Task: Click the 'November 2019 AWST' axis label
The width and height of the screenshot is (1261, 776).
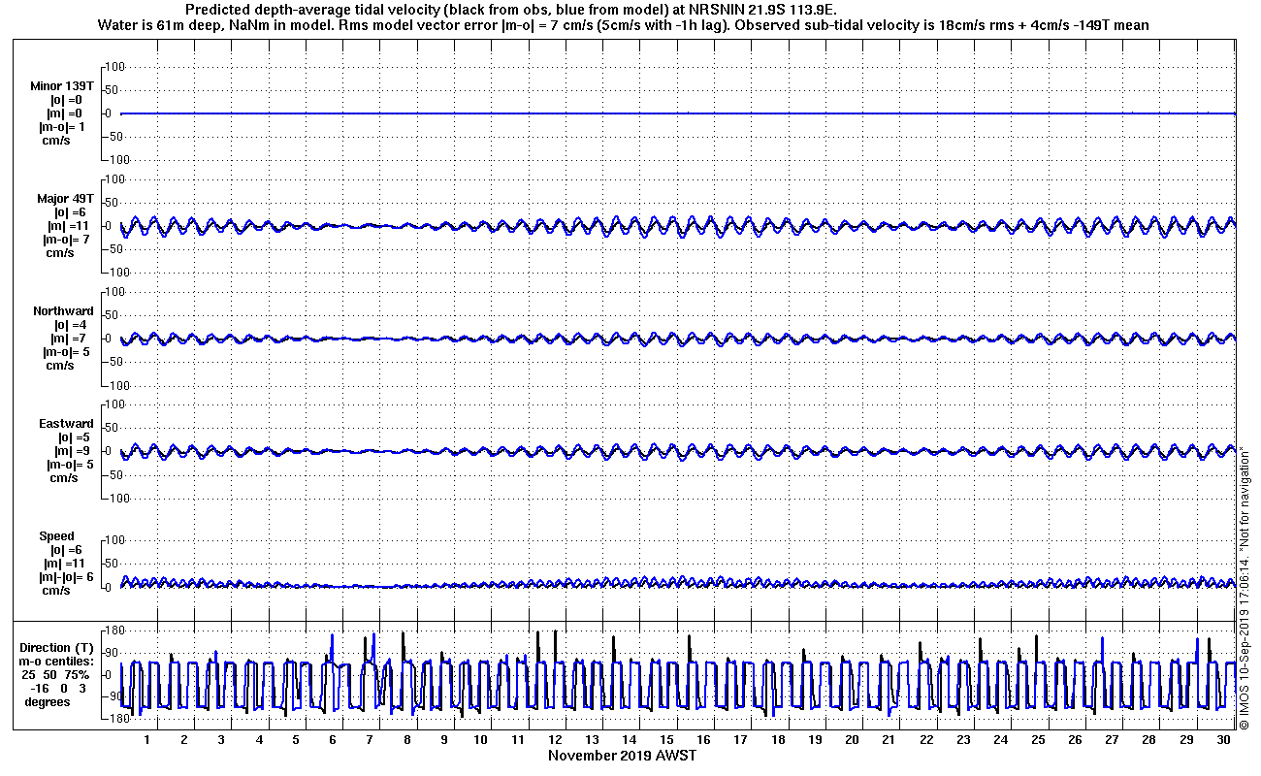Action: (622, 755)
